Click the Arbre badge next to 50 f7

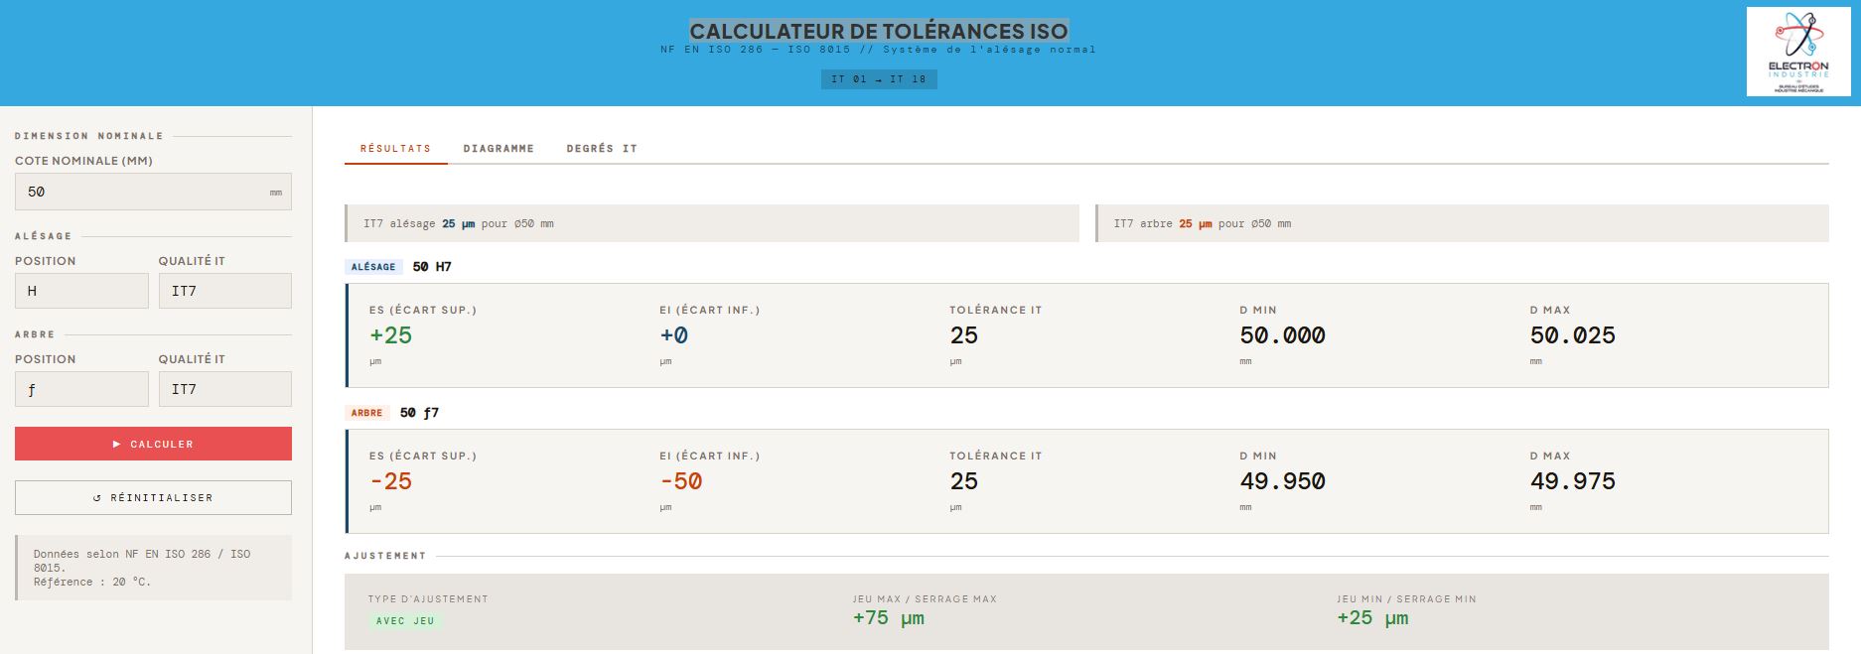[x=366, y=413]
